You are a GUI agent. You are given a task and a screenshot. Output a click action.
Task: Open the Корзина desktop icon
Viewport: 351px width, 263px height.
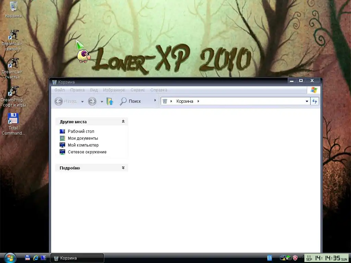pyautogui.click(x=13, y=9)
